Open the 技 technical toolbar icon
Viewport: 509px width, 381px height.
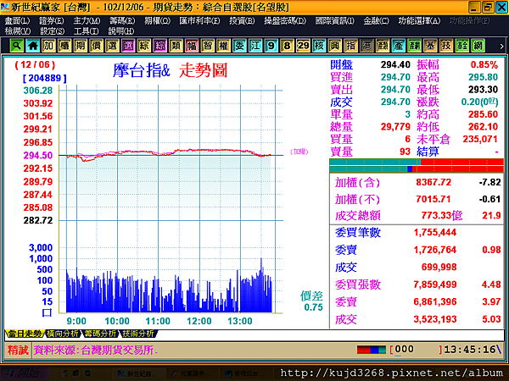click(446, 46)
